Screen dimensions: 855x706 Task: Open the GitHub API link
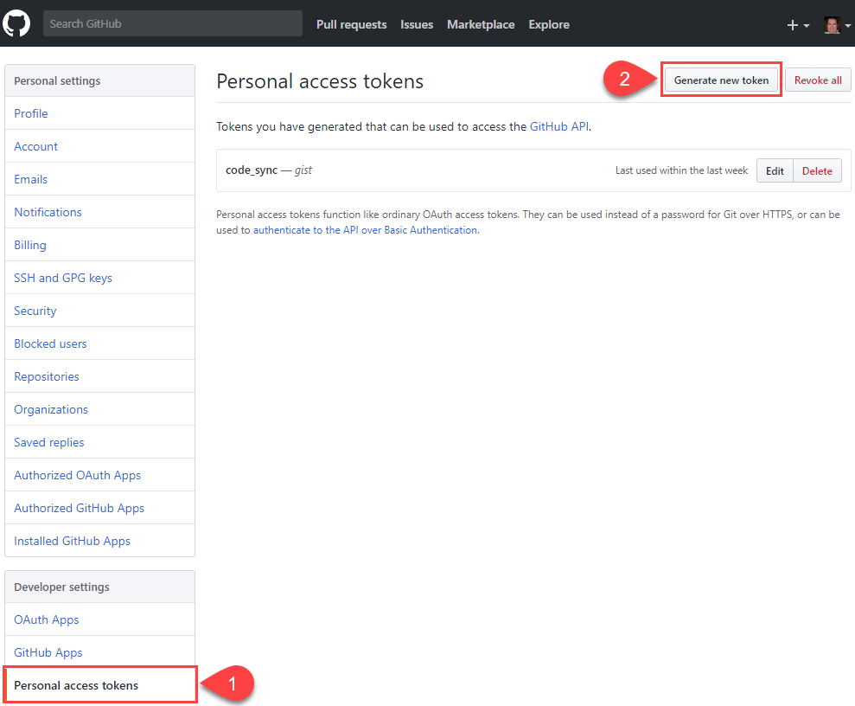point(559,126)
